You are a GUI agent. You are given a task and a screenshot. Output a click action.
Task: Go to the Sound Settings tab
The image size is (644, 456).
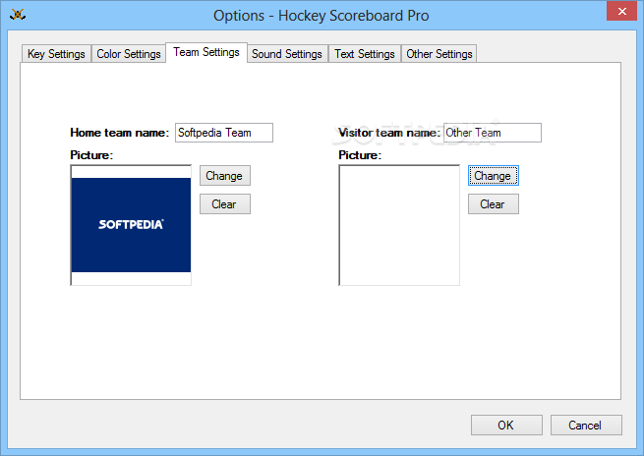point(286,54)
